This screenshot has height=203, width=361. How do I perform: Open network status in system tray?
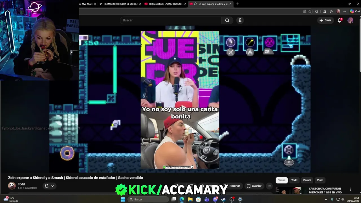click(338, 199)
